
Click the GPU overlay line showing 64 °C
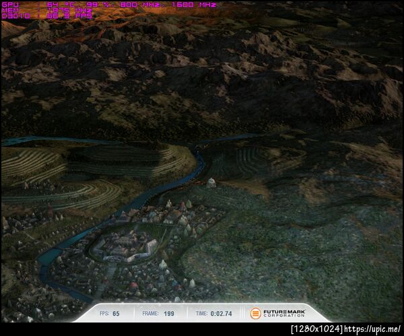[108, 5]
